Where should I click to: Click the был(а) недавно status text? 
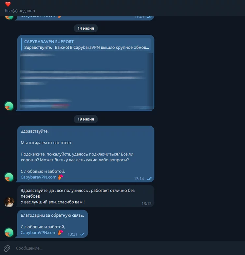click(20, 11)
